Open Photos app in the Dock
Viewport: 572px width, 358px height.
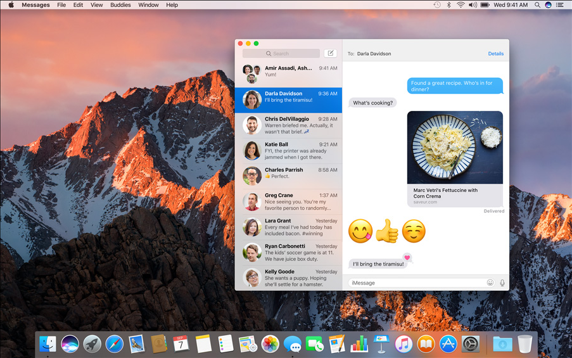click(x=270, y=343)
